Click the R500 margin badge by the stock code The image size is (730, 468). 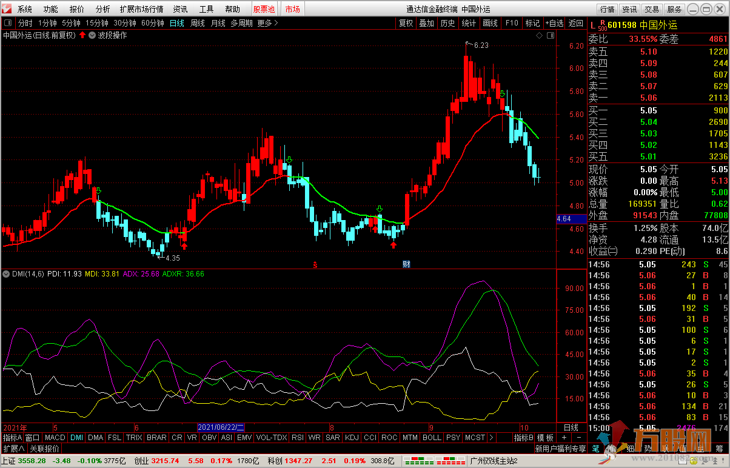601,25
